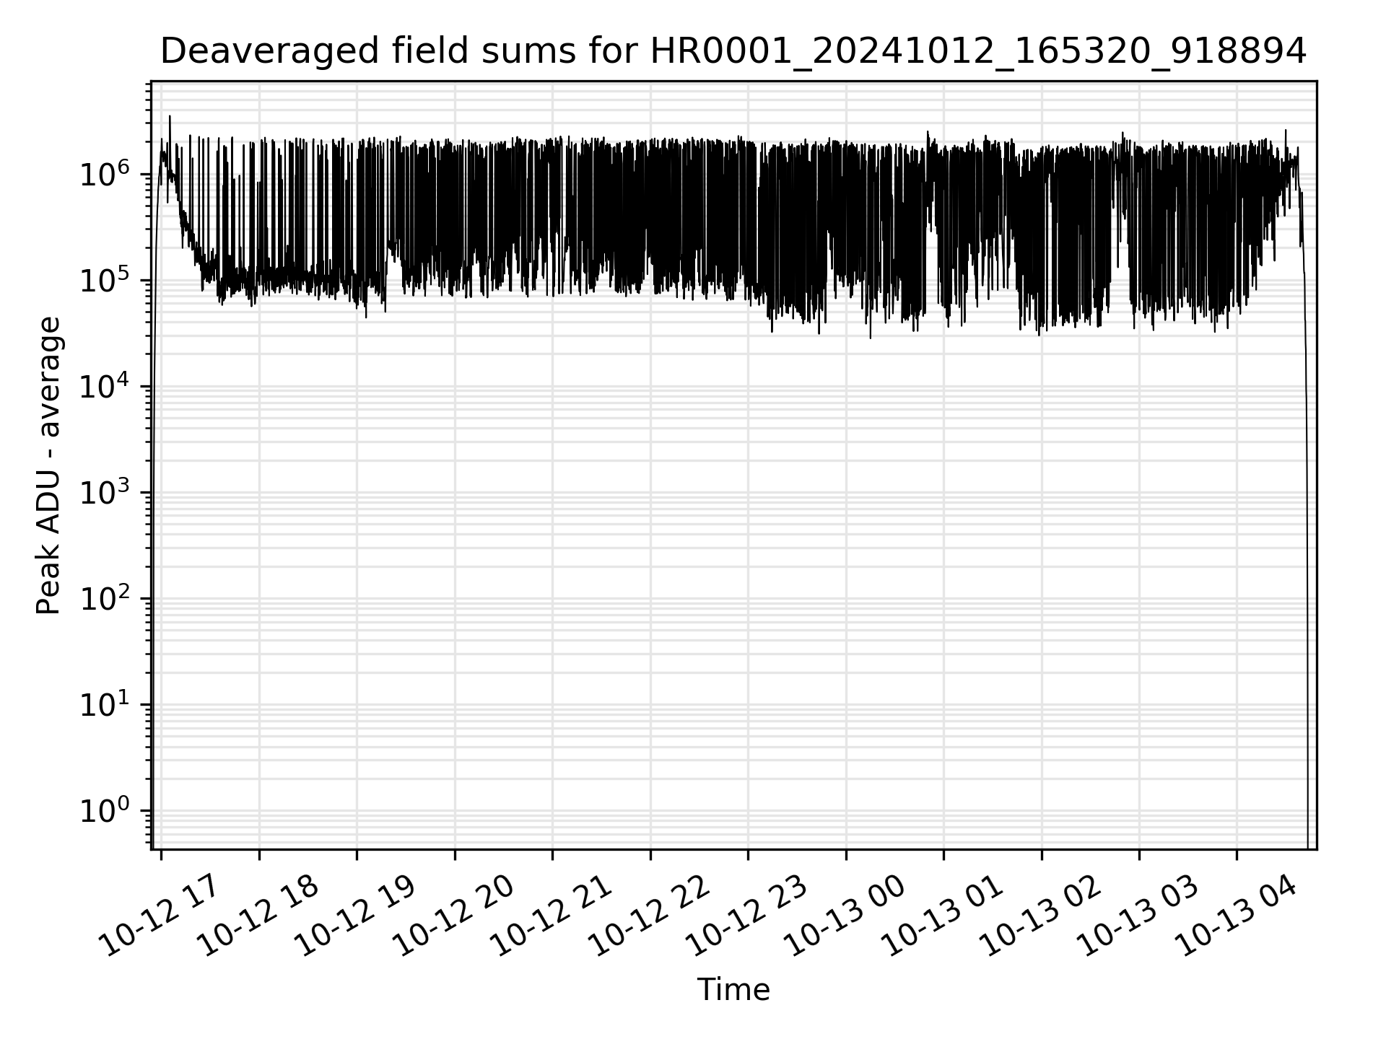Click the y tick label 10^5

(105, 280)
